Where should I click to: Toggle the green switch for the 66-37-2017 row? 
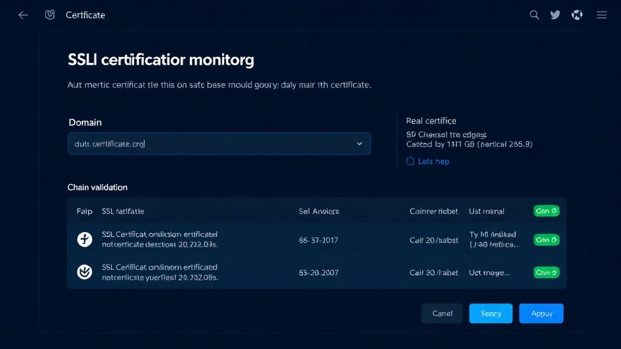(x=546, y=240)
